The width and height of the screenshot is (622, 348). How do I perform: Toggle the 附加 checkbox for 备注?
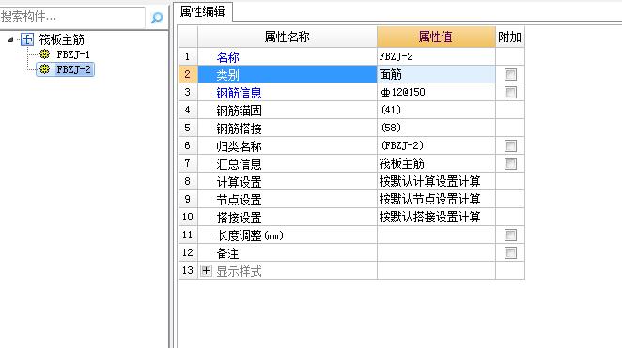click(510, 252)
